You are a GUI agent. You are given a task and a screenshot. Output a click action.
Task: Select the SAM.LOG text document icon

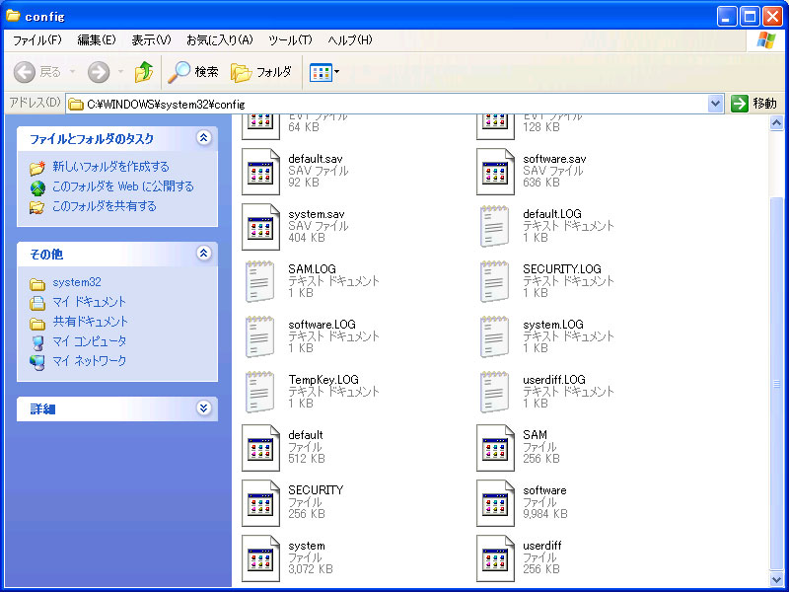(x=260, y=281)
